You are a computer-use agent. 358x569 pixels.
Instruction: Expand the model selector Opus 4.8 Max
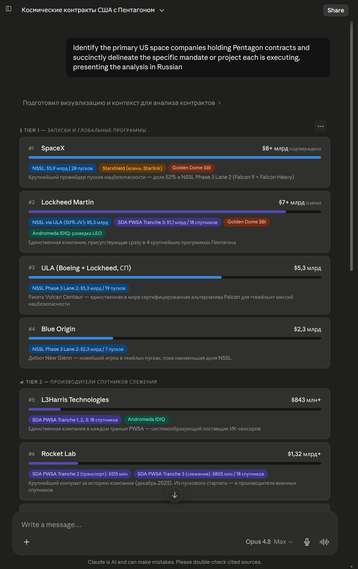coord(269,542)
